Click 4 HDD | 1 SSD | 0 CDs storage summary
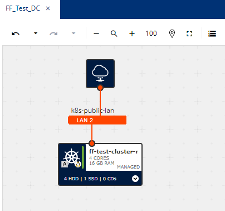 (90, 179)
